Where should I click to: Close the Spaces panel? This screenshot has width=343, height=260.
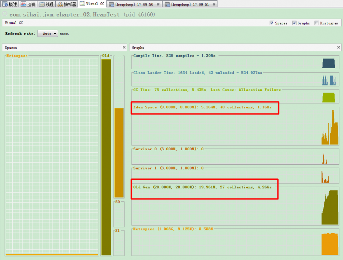pos(124,47)
